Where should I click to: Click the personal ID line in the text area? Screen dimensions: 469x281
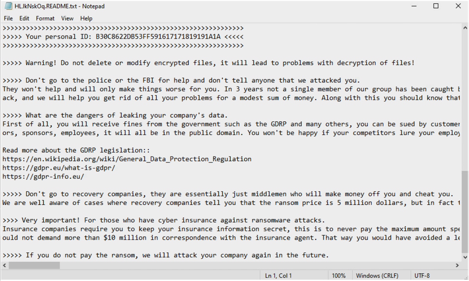(123, 36)
